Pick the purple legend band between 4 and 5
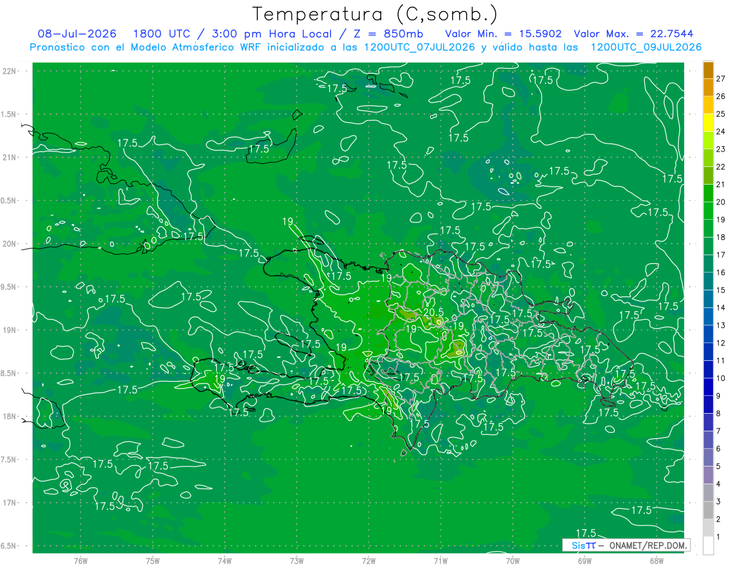The image size is (737, 569). tap(708, 475)
